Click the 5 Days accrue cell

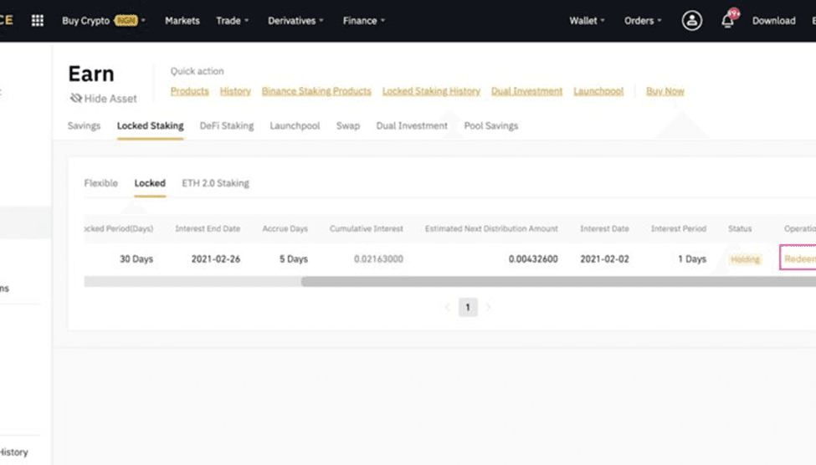click(x=294, y=259)
